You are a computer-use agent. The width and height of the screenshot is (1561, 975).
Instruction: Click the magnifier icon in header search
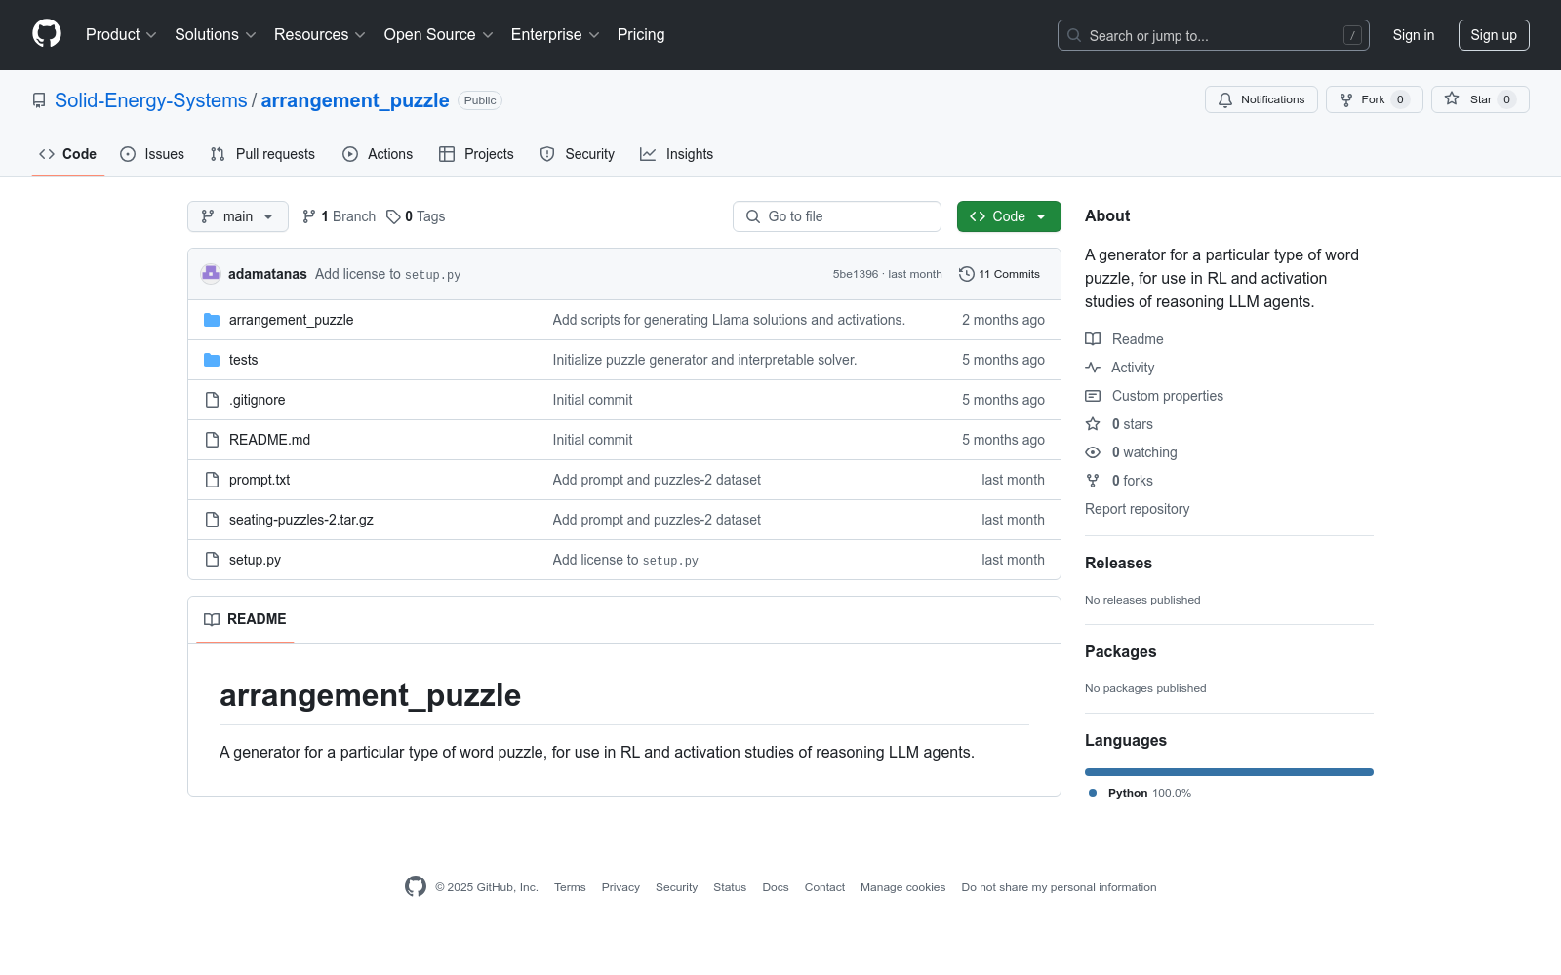[x=1074, y=35]
